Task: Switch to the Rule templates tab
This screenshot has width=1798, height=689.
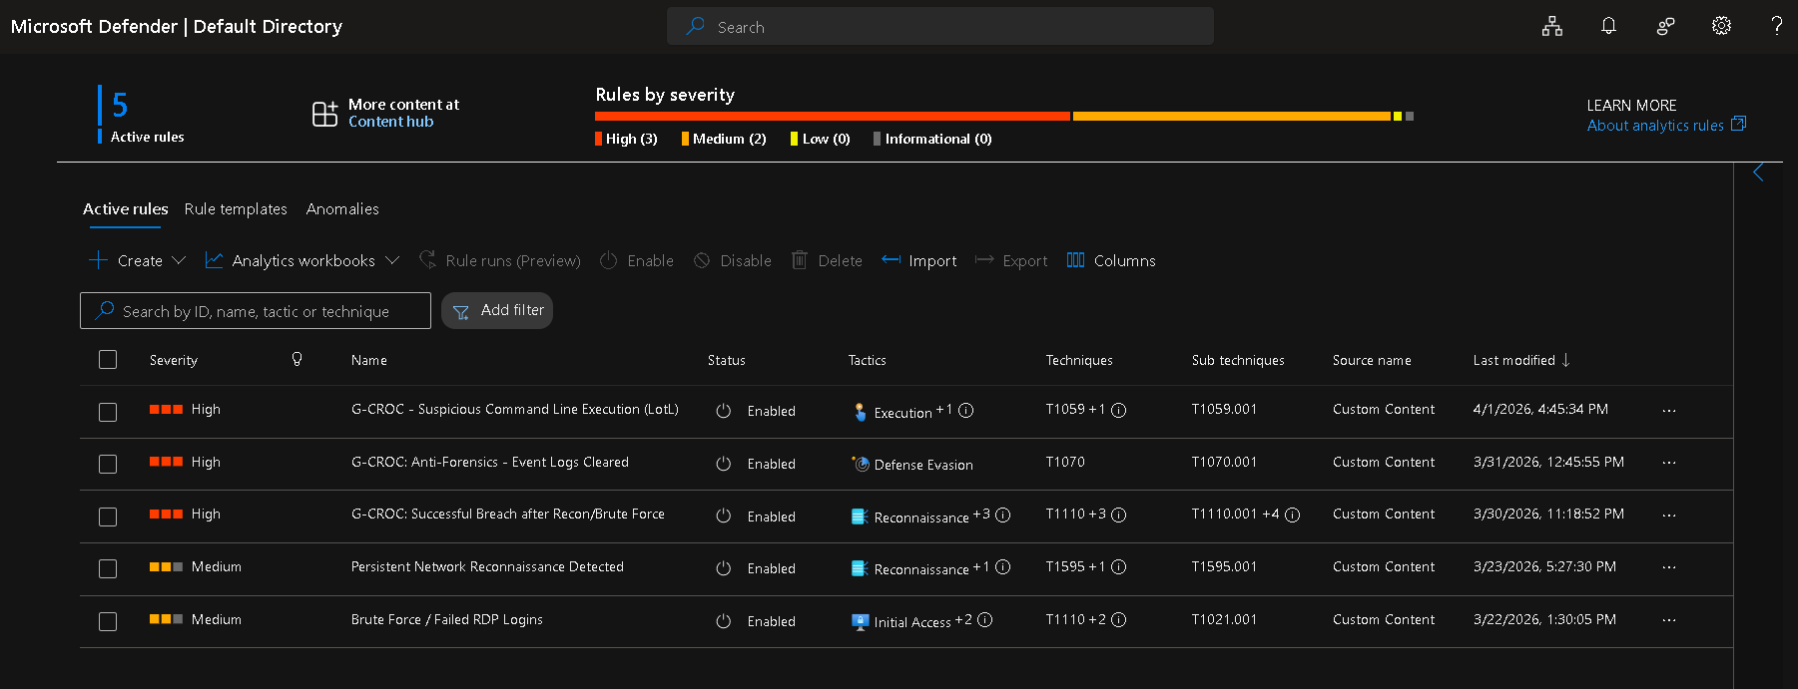Action: point(236,209)
